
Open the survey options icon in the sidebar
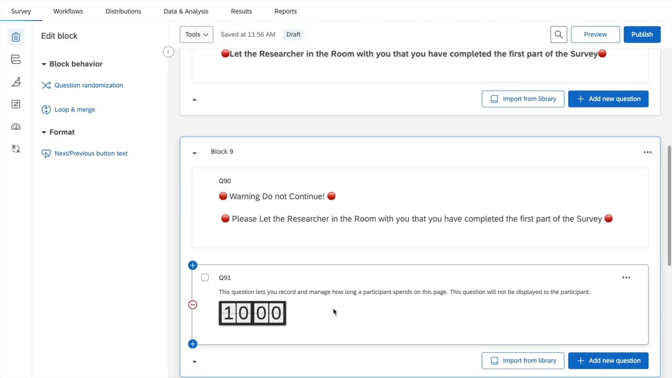click(x=16, y=104)
